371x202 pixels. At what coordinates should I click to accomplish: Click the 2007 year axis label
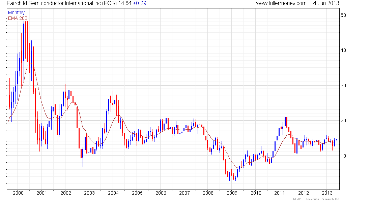(184, 193)
